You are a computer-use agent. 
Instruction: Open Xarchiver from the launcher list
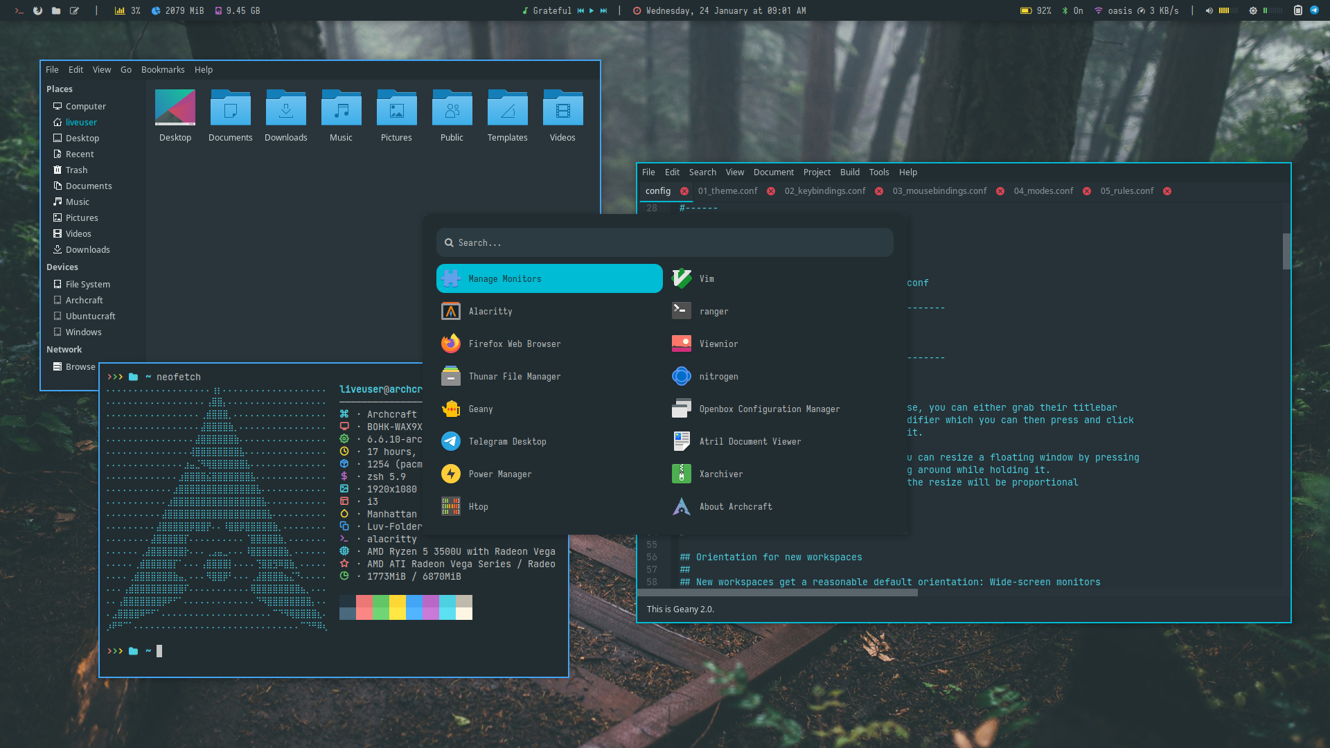click(x=720, y=474)
